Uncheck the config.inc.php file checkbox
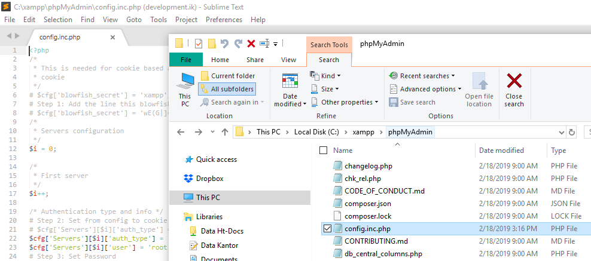This screenshot has height=261, width=591. [x=327, y=228]
